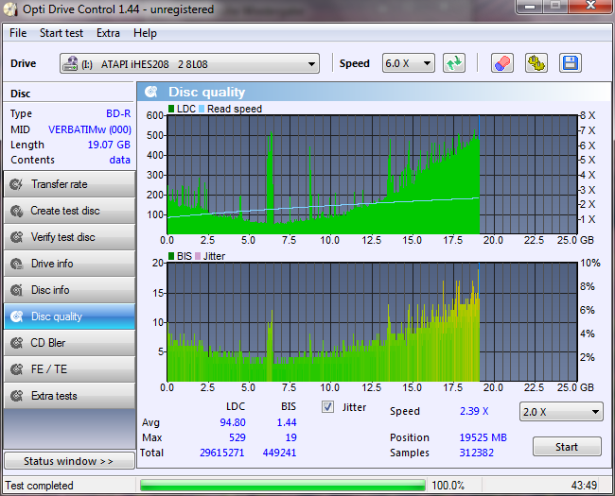Open the Start test menu
This screenshot has height=496, width=615.
coord(61,33)
